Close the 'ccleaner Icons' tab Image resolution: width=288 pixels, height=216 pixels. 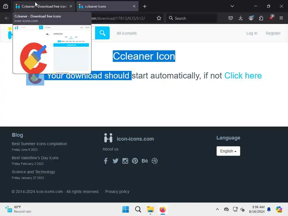click(x=134, y=6)
